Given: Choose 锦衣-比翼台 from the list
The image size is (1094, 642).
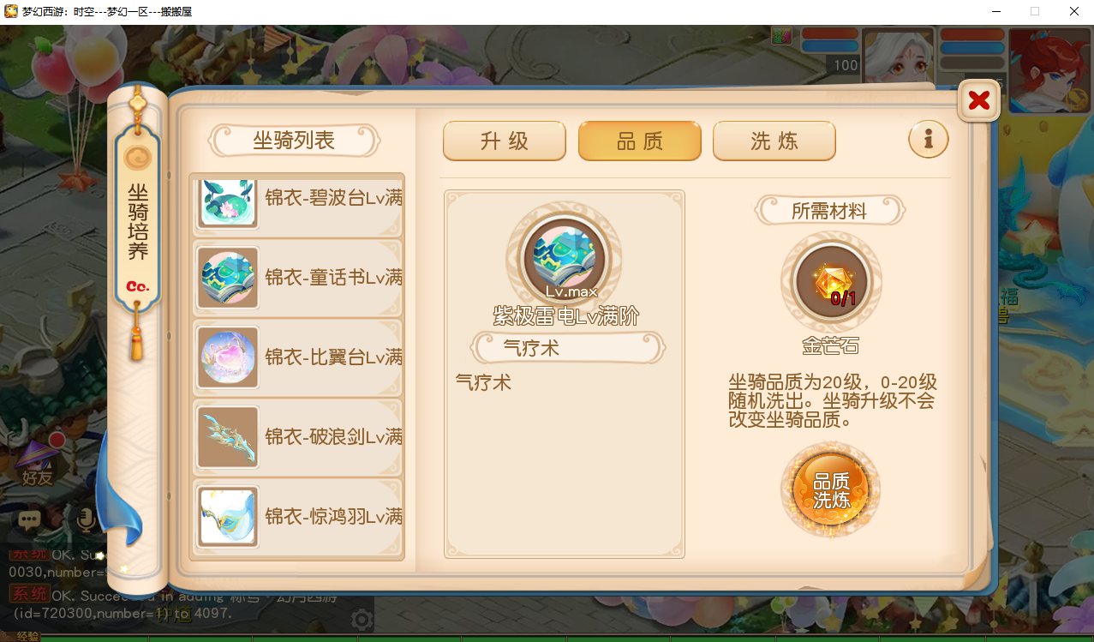Looking at the screenshot, I should pos(296,357).
